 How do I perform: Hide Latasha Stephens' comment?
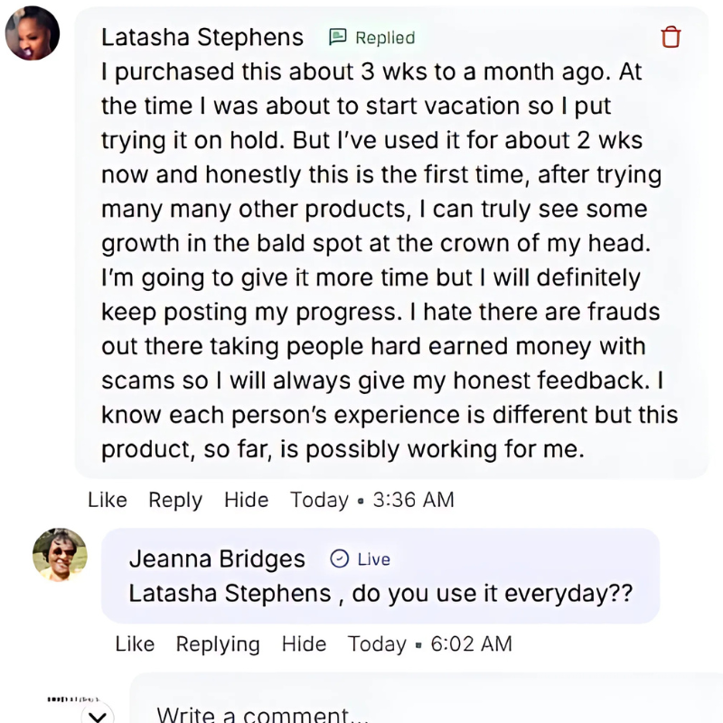click(246, 500)
